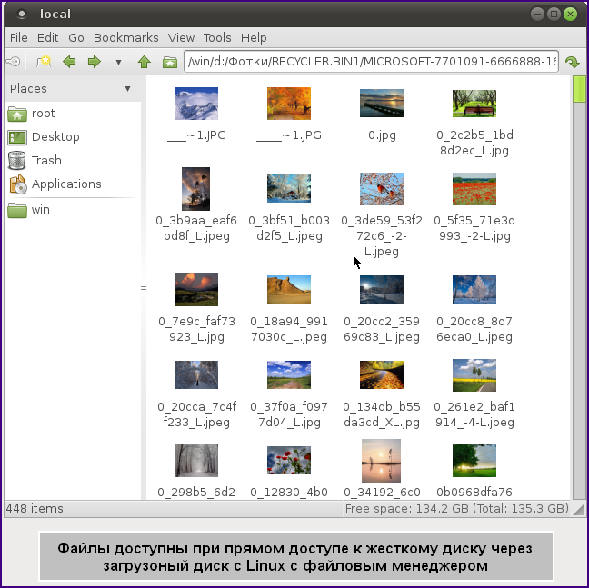Click file name 0_134db_b55da3cd_XL.jpg

(382, 414)
